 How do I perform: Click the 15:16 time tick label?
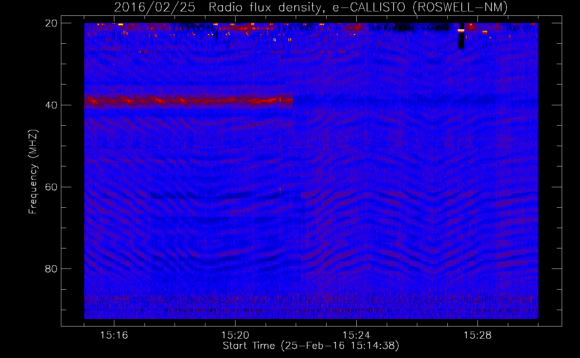(114, 335)
